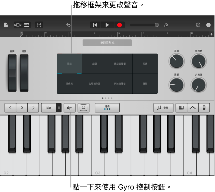Image resolution: width=215 pixels, height=192 pixels.
Task: Click the 延遲 delay knob
Action: (x=177, y=61)
